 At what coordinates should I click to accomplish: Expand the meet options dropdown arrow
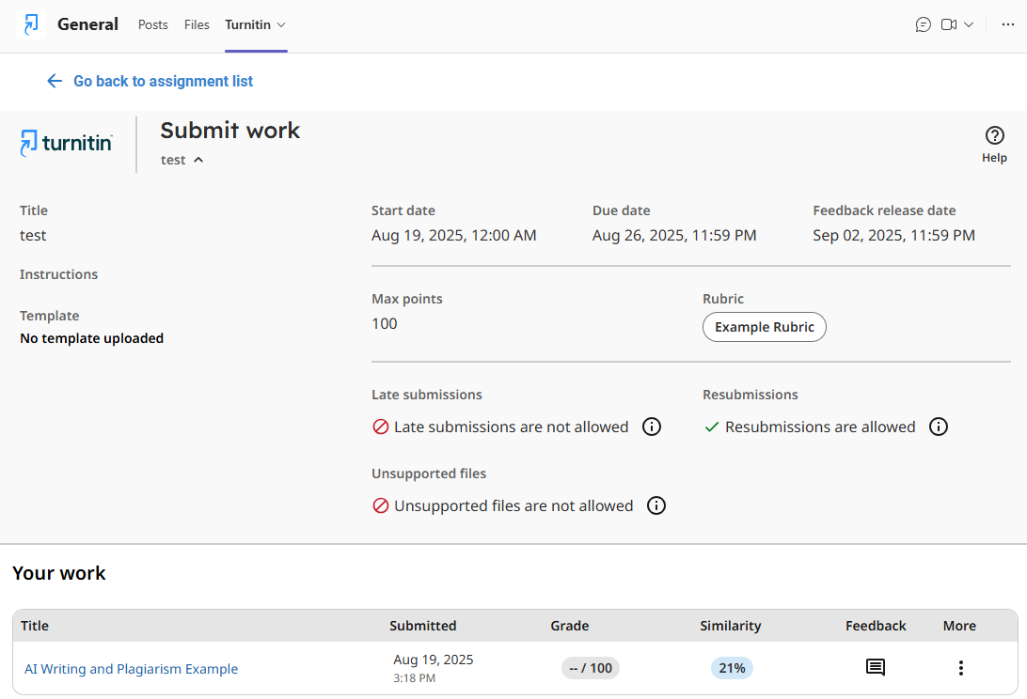point(969,24)
